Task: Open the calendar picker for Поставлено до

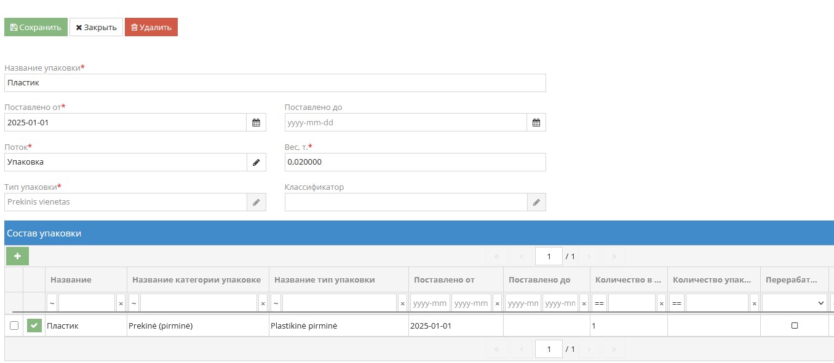Action: [x=536, y=122]
